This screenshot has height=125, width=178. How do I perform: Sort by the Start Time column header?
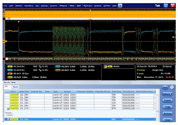(24, 91)
